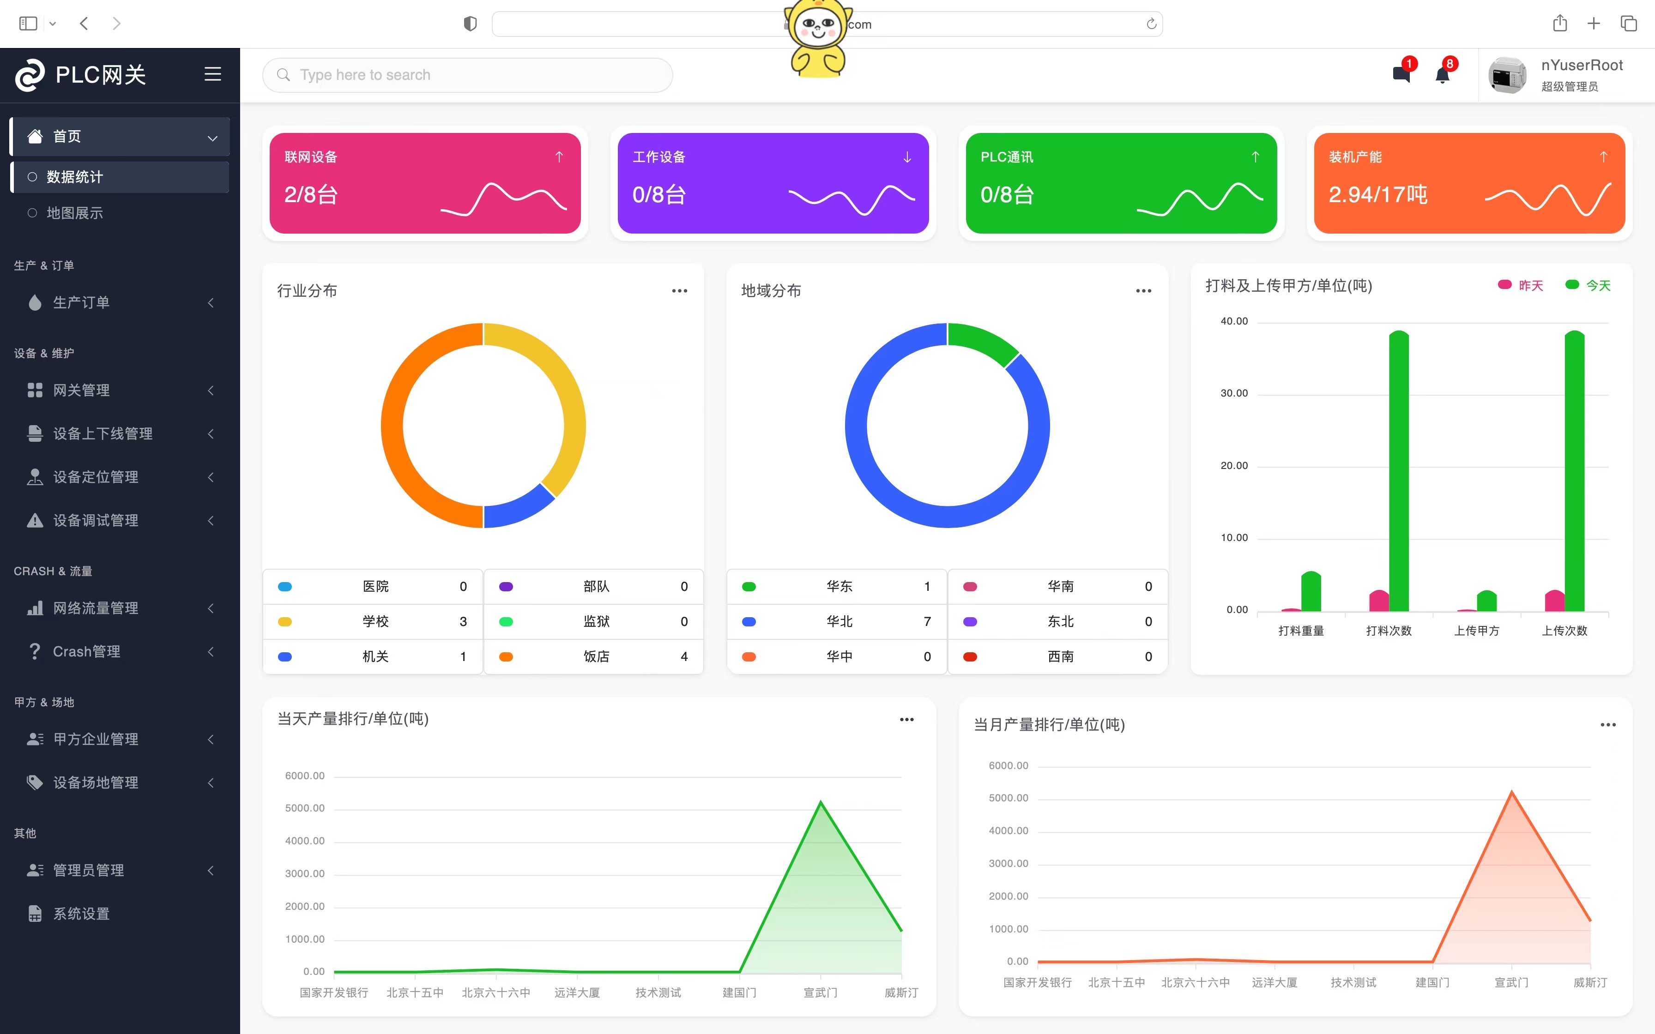Toggle the 地图展示 visibility option
This screenshot has width=1655, height=1034.
pyautogui.click(x=32, y=212)
